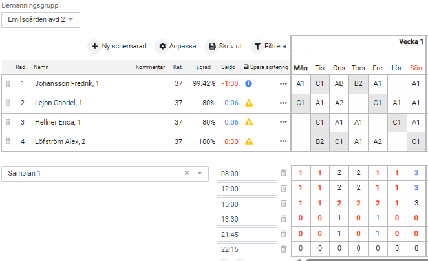Click Skriv ut print button

(x=224, y=47)
